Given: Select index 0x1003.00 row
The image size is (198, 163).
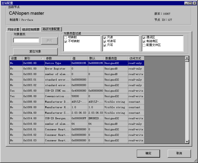Looking at the screenshot, I should tap(77, 74).
